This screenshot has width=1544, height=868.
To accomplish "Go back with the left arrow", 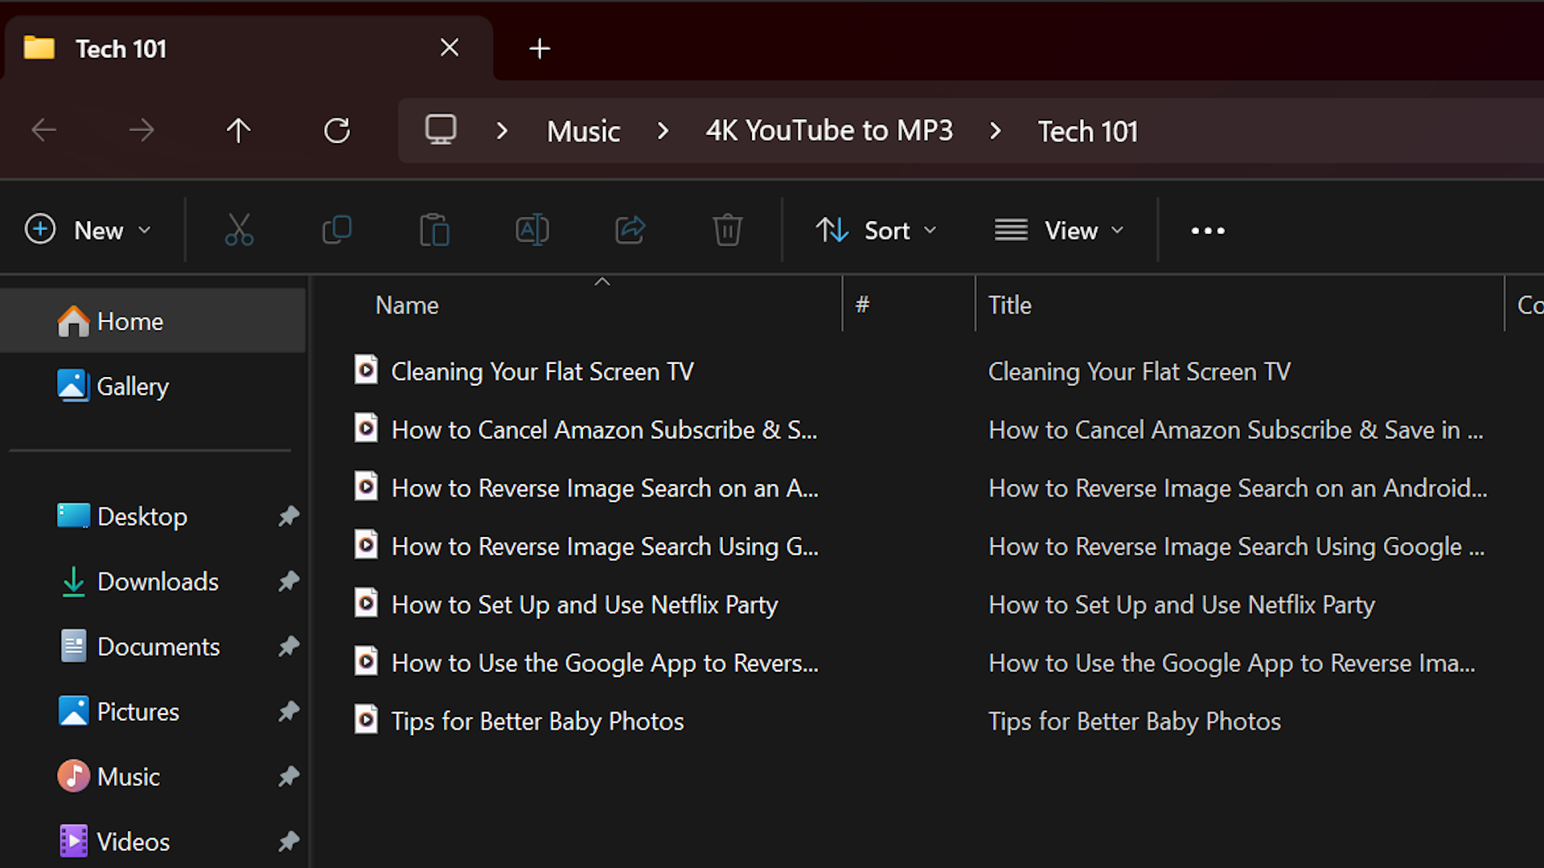I will click(44, 129).
